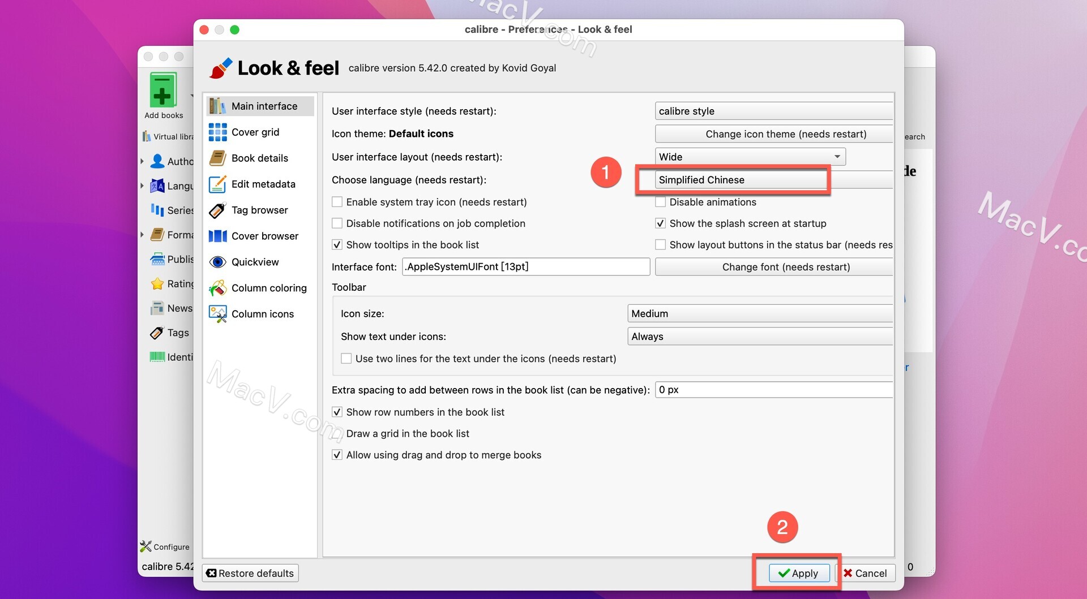Click Change icon theme button

[774, 134]
